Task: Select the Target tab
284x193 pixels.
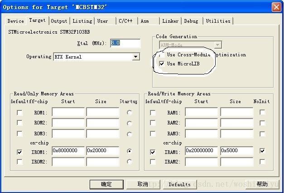Action: click(x=38, y=20)
